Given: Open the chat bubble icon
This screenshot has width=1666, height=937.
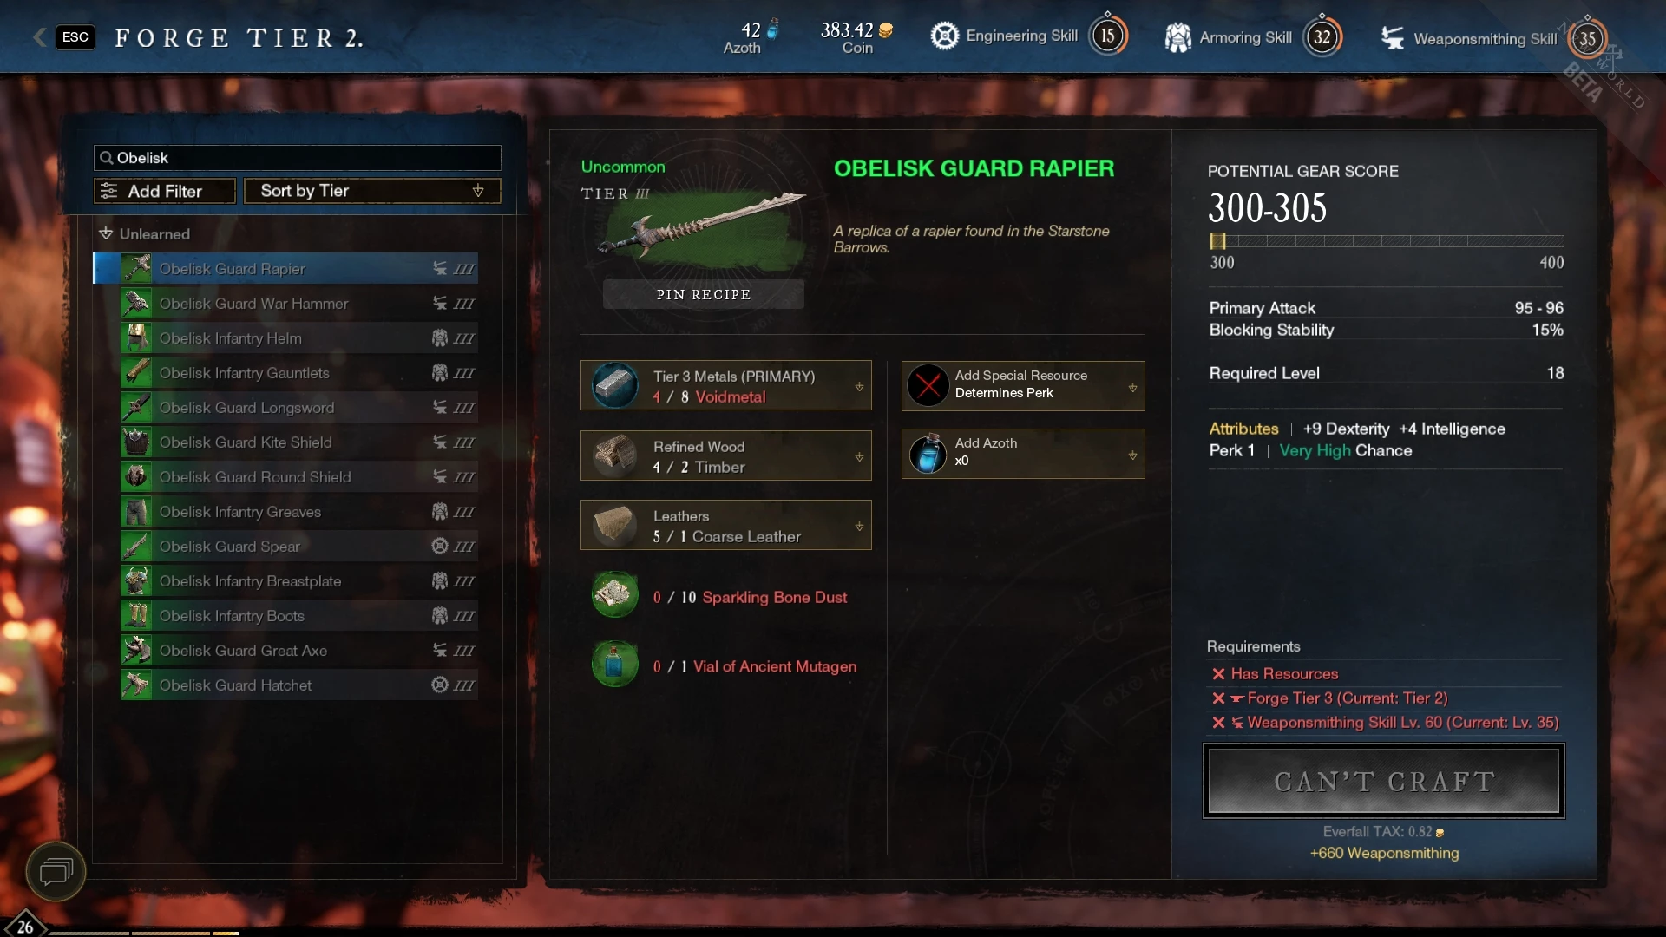Looking at the screenshot, I should (x=56, y=870).
